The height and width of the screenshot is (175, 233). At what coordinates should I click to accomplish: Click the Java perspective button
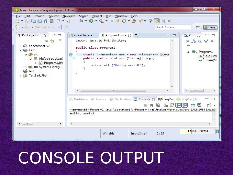210,28
